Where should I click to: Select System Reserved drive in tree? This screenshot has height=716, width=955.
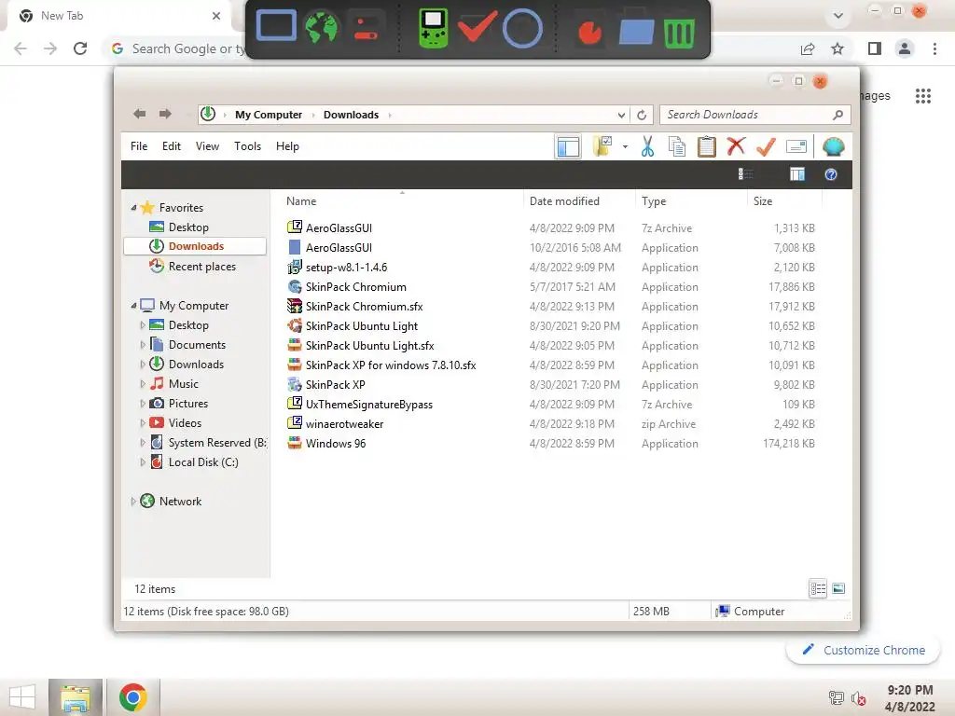(208, 443)
